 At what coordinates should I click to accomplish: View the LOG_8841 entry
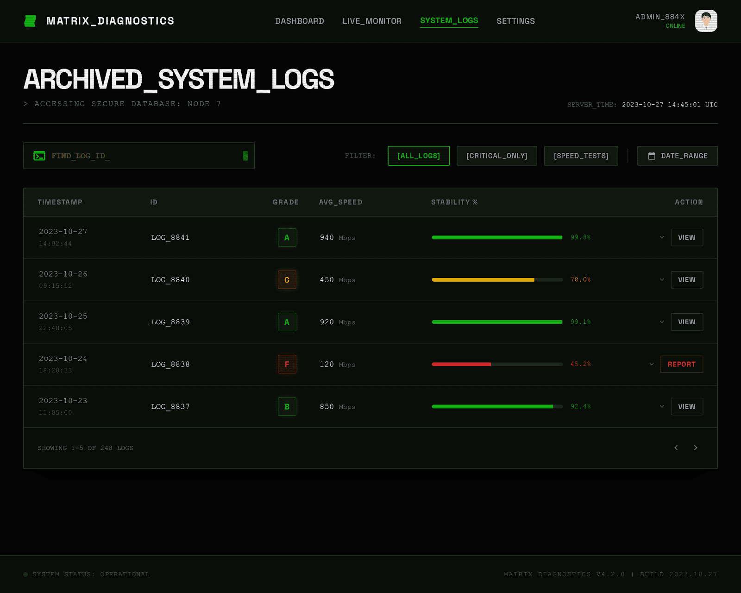click(687, 238)
